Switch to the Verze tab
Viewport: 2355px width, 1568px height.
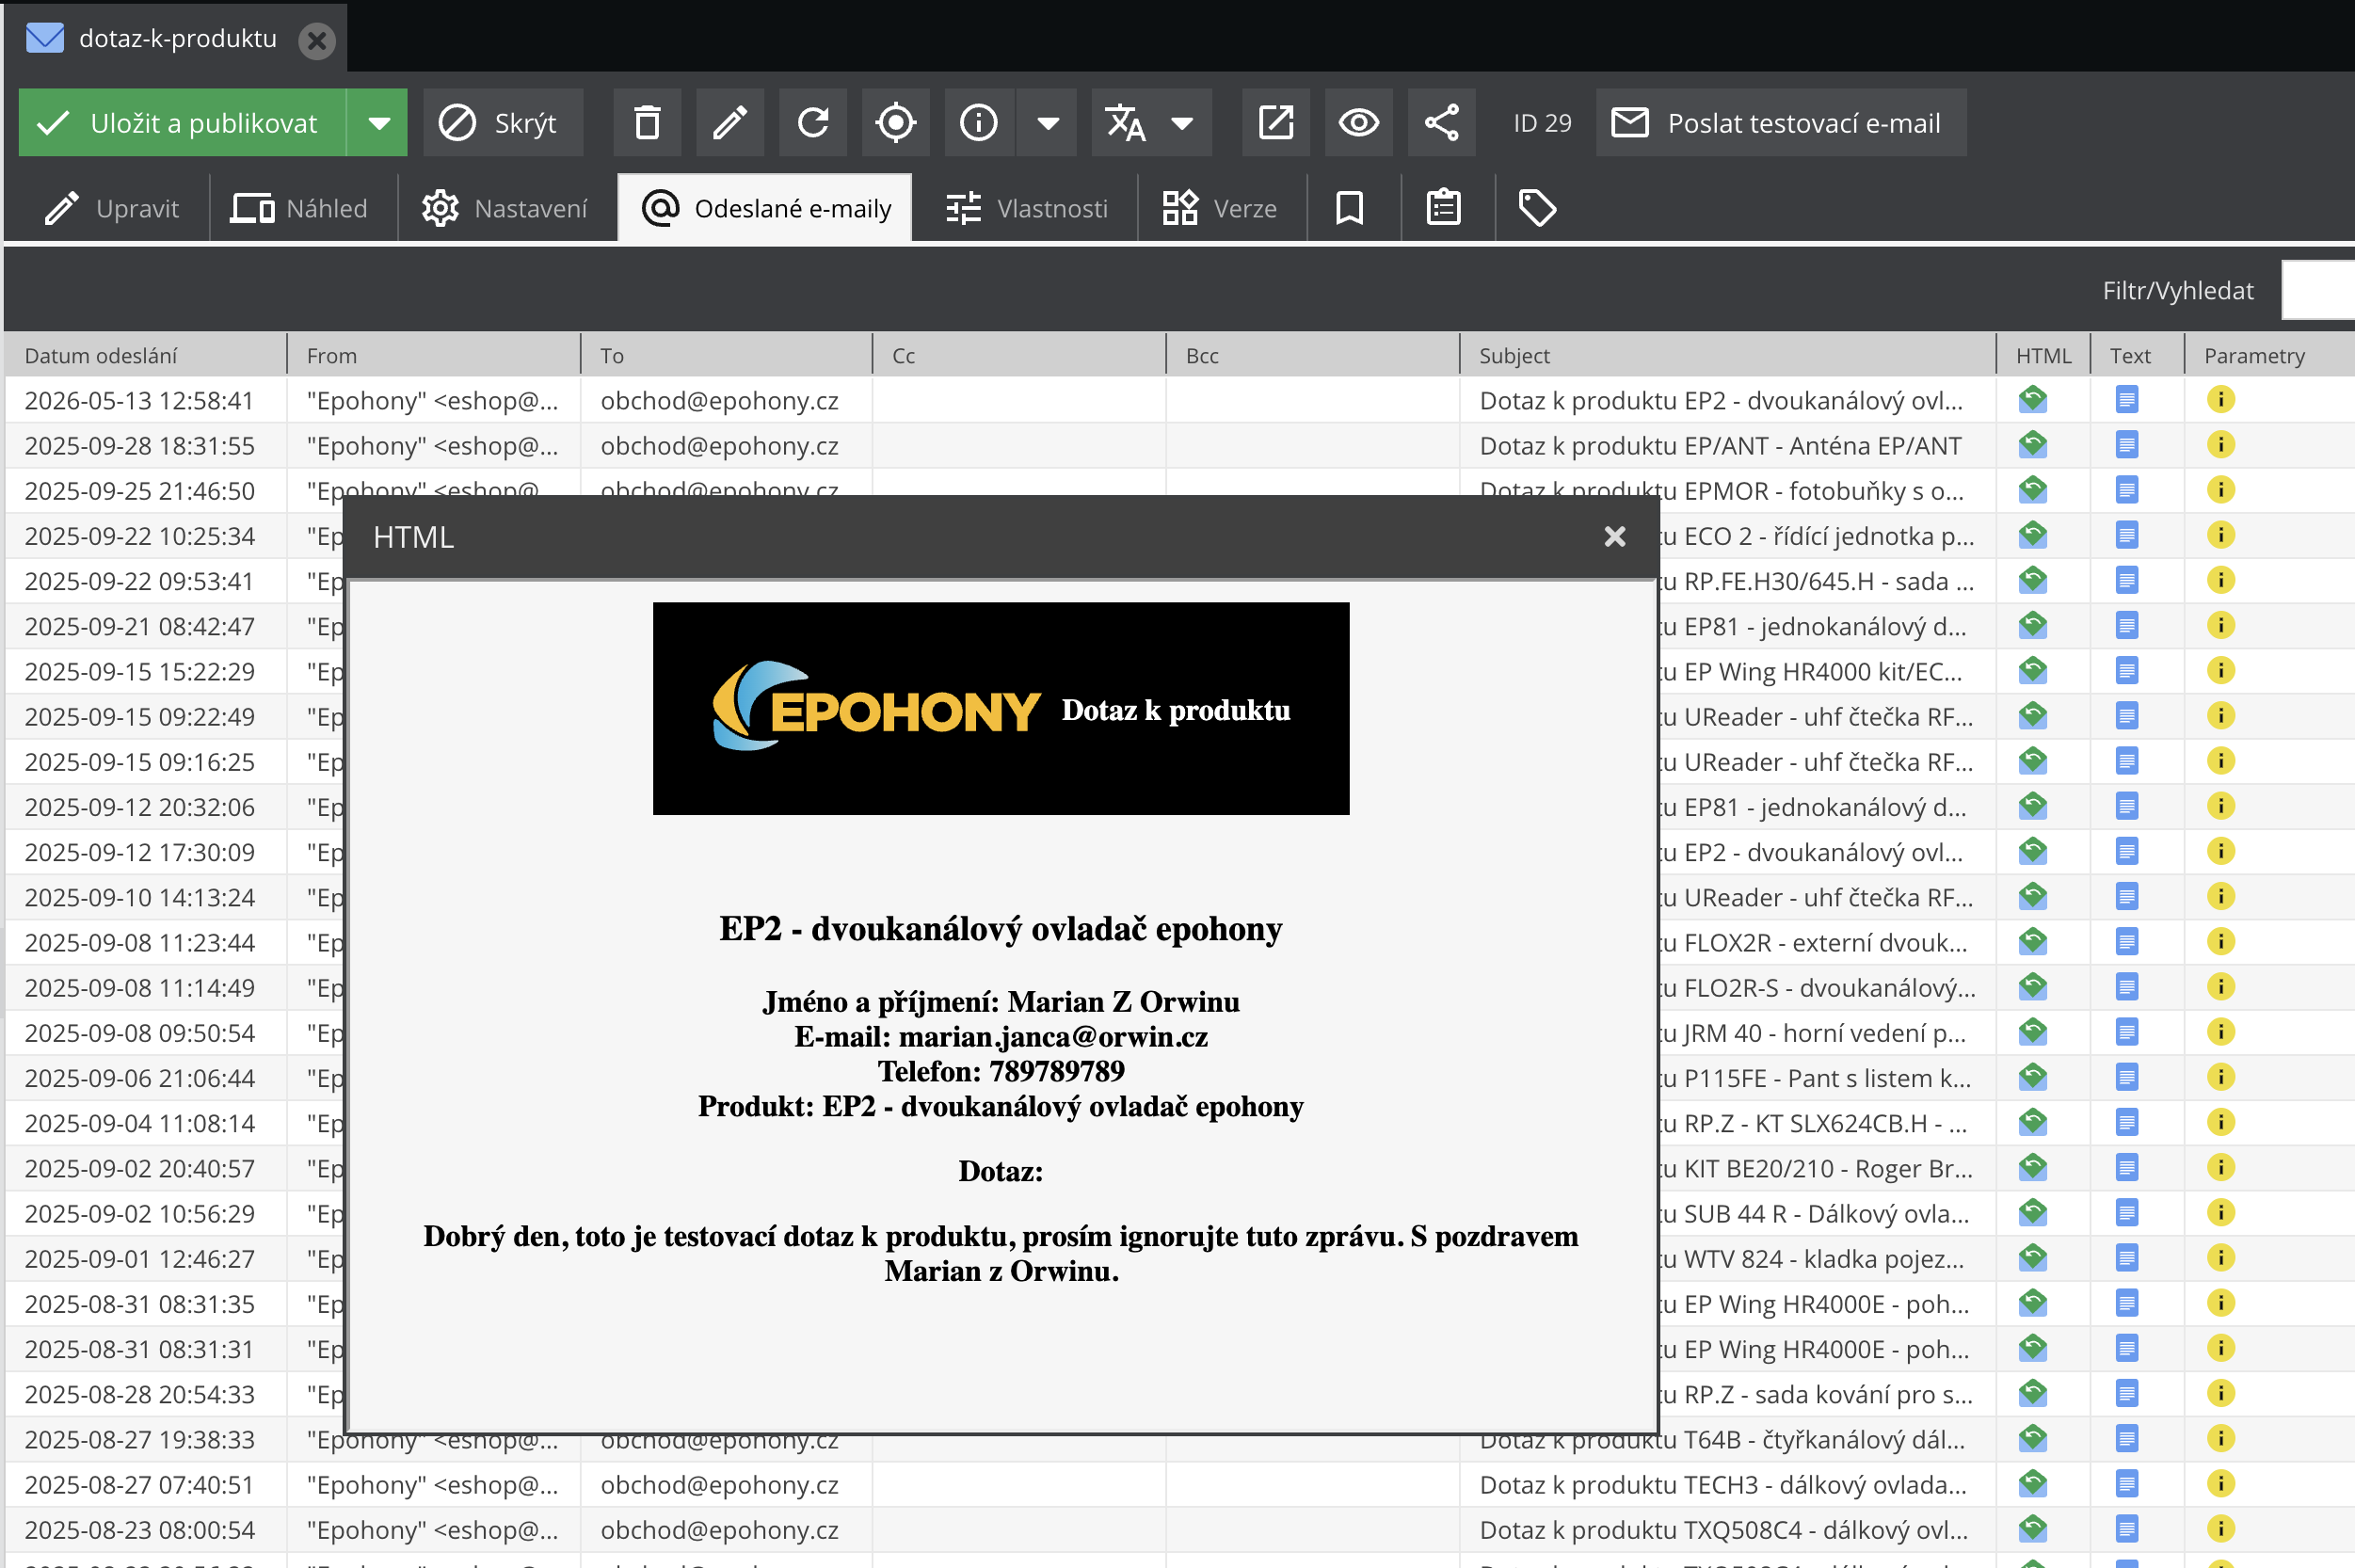coord(1220,208)
